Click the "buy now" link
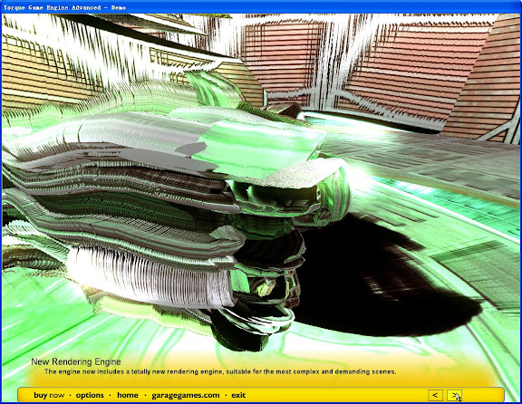The height and width of the screenshot is (404, 522). coord(49,395)
